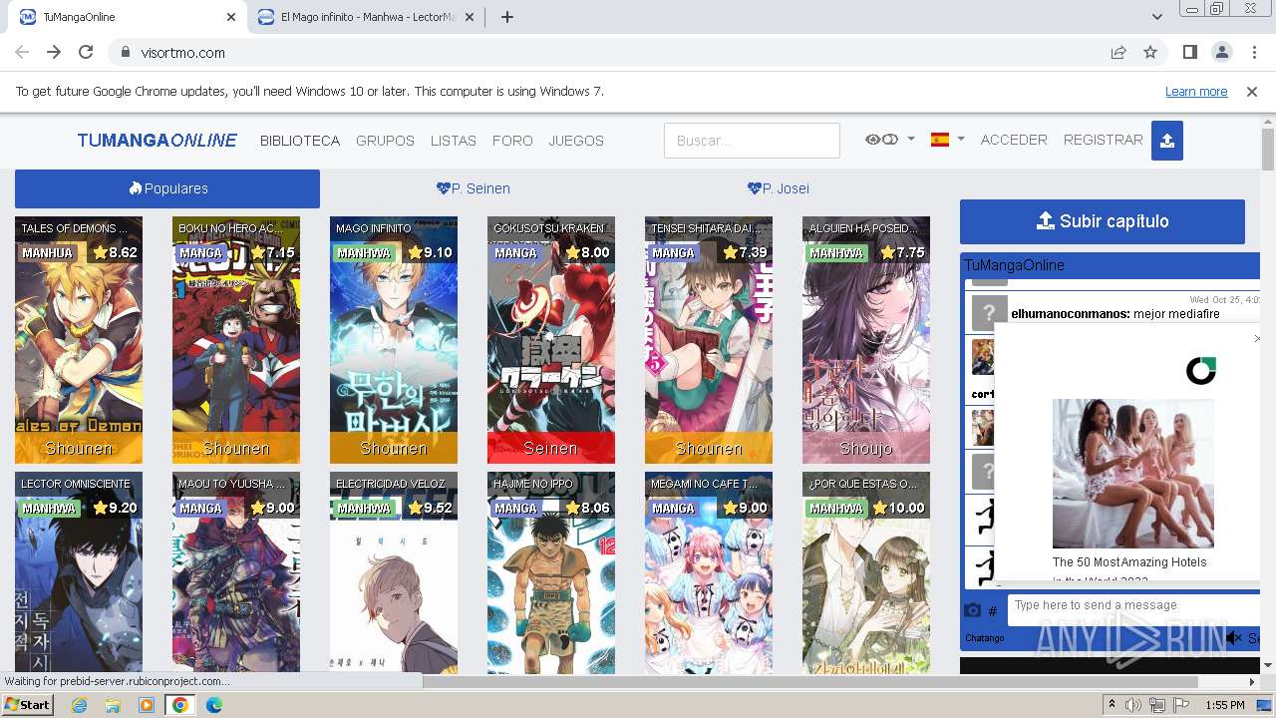The height and width of the screenshot is (718, 1276).
Task: Go to TUMANGAONLINE home logo
Action: [x=158, y=141]
